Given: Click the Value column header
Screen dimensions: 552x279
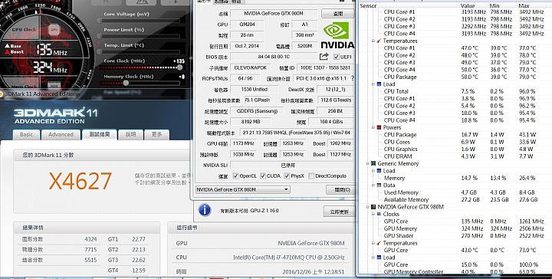Looking at the screenshot, I should pos(468,5).
